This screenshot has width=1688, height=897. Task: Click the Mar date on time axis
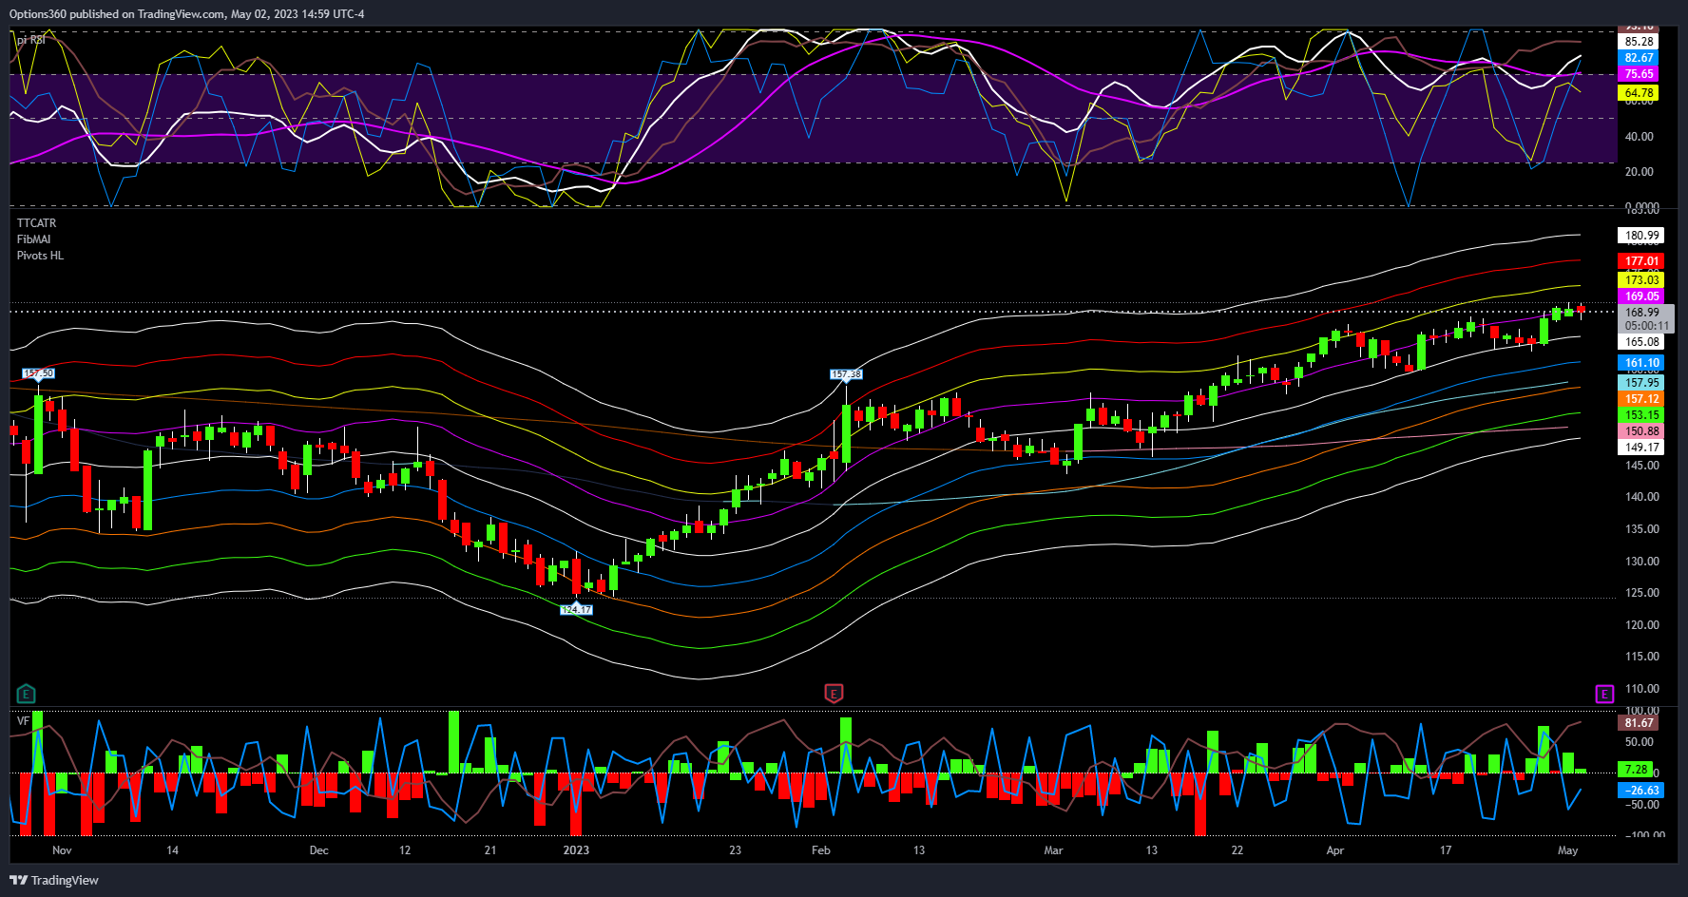(1053, 850)
